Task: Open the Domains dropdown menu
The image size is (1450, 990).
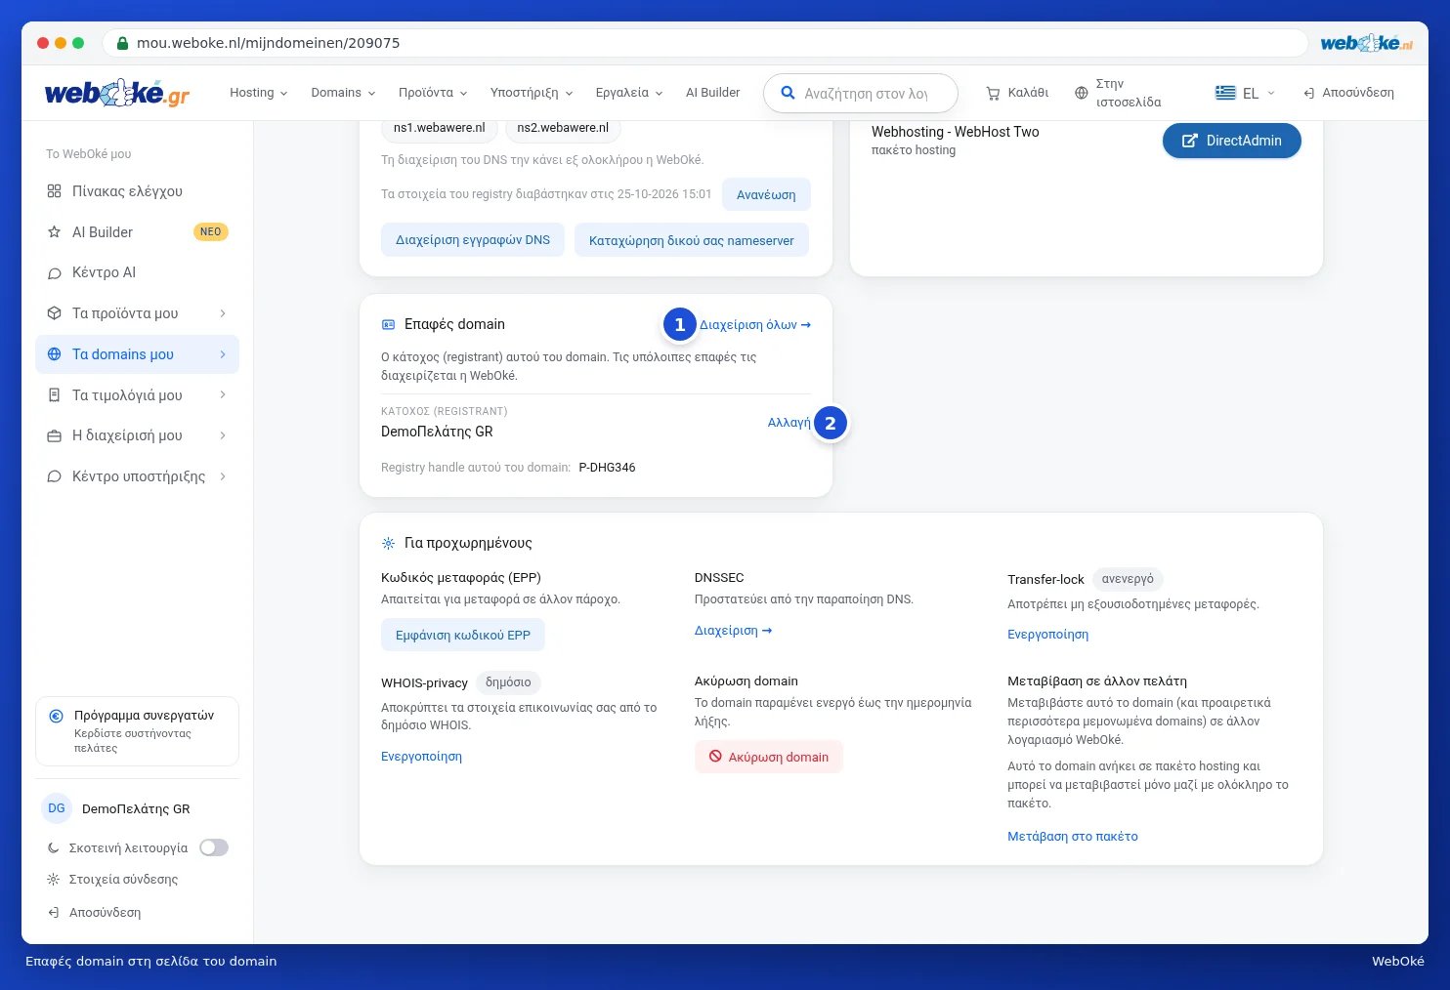Action: [343, 93]
